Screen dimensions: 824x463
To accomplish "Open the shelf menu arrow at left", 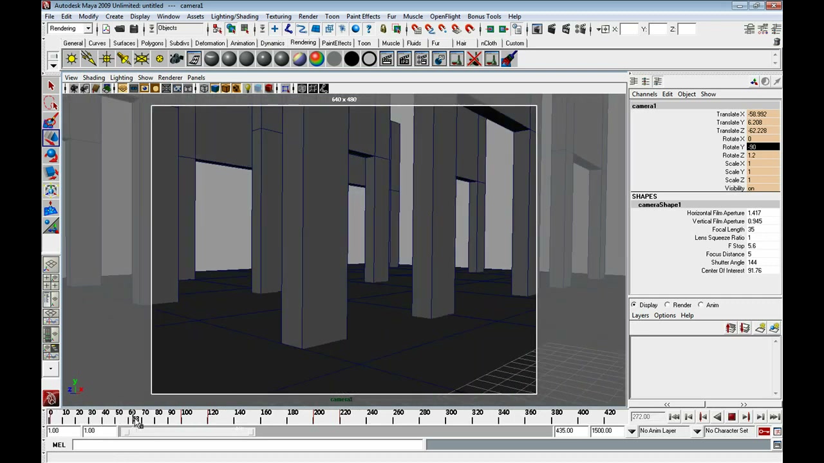I will tap(53, 66).
